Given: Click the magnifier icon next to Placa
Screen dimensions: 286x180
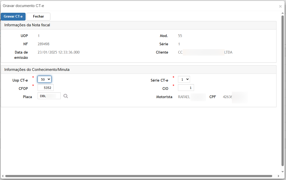Looking at the screenshot, I should (66, 96).
